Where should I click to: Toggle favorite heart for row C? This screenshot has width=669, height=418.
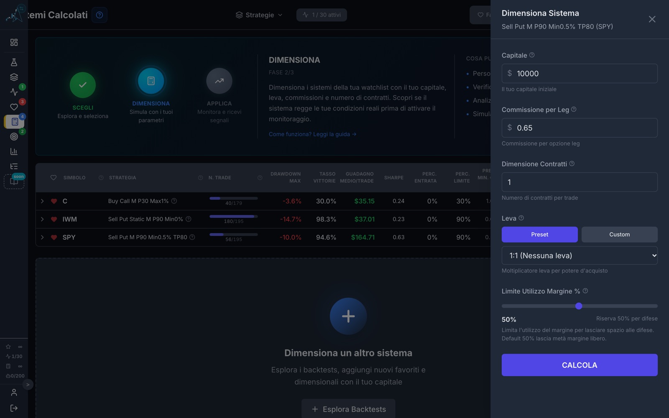pyautogui.click(x=54, y=201)
